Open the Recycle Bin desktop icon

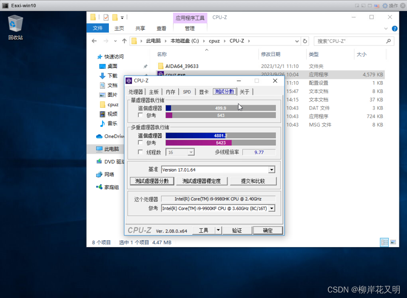tap(15, 28)
